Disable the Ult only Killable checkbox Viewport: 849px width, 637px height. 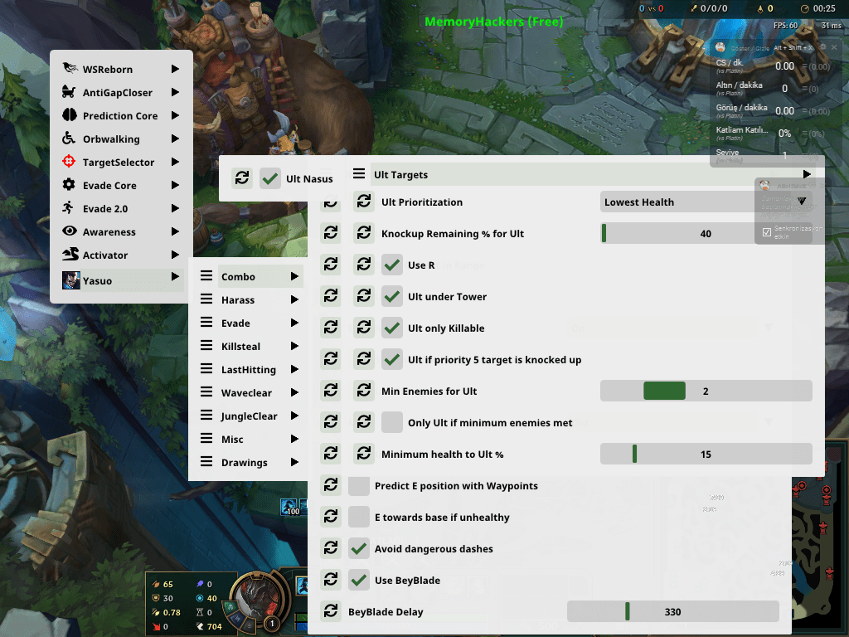click(x=392, y=327)
